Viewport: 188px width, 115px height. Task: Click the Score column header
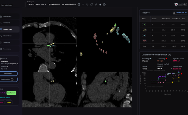183,19
